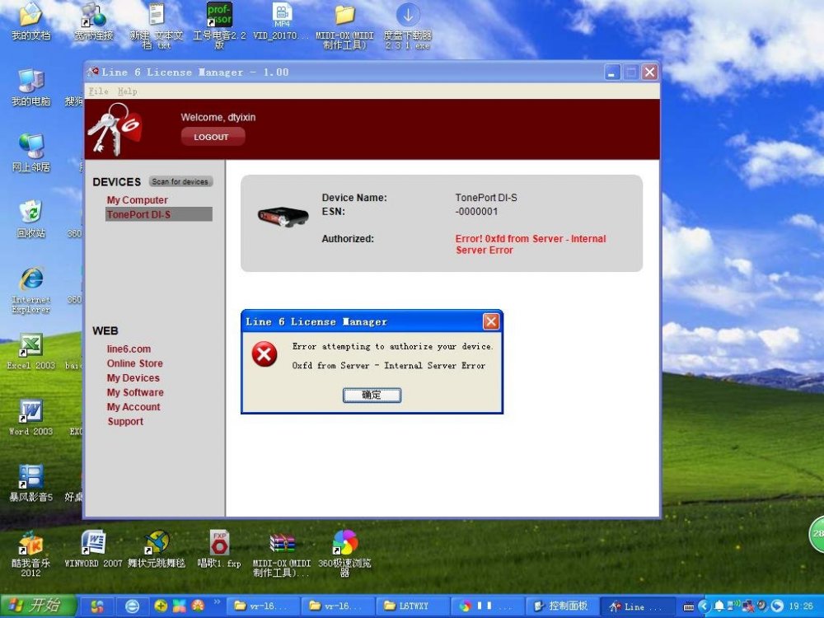Open the line6.com web link

[129, 349]
